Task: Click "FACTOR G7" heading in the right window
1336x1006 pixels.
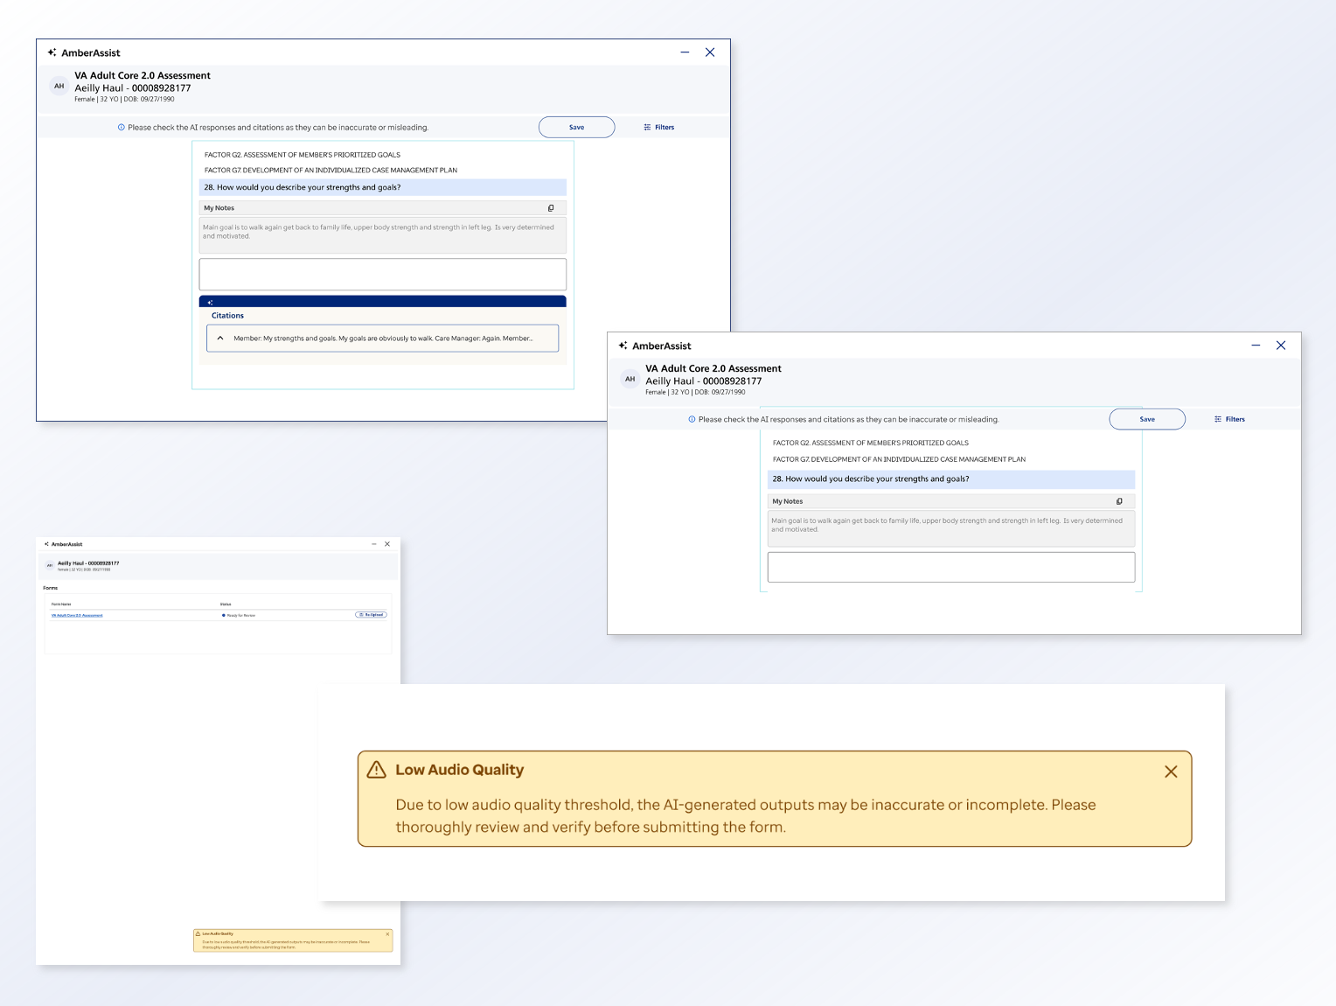Action: tap(899, 459)
